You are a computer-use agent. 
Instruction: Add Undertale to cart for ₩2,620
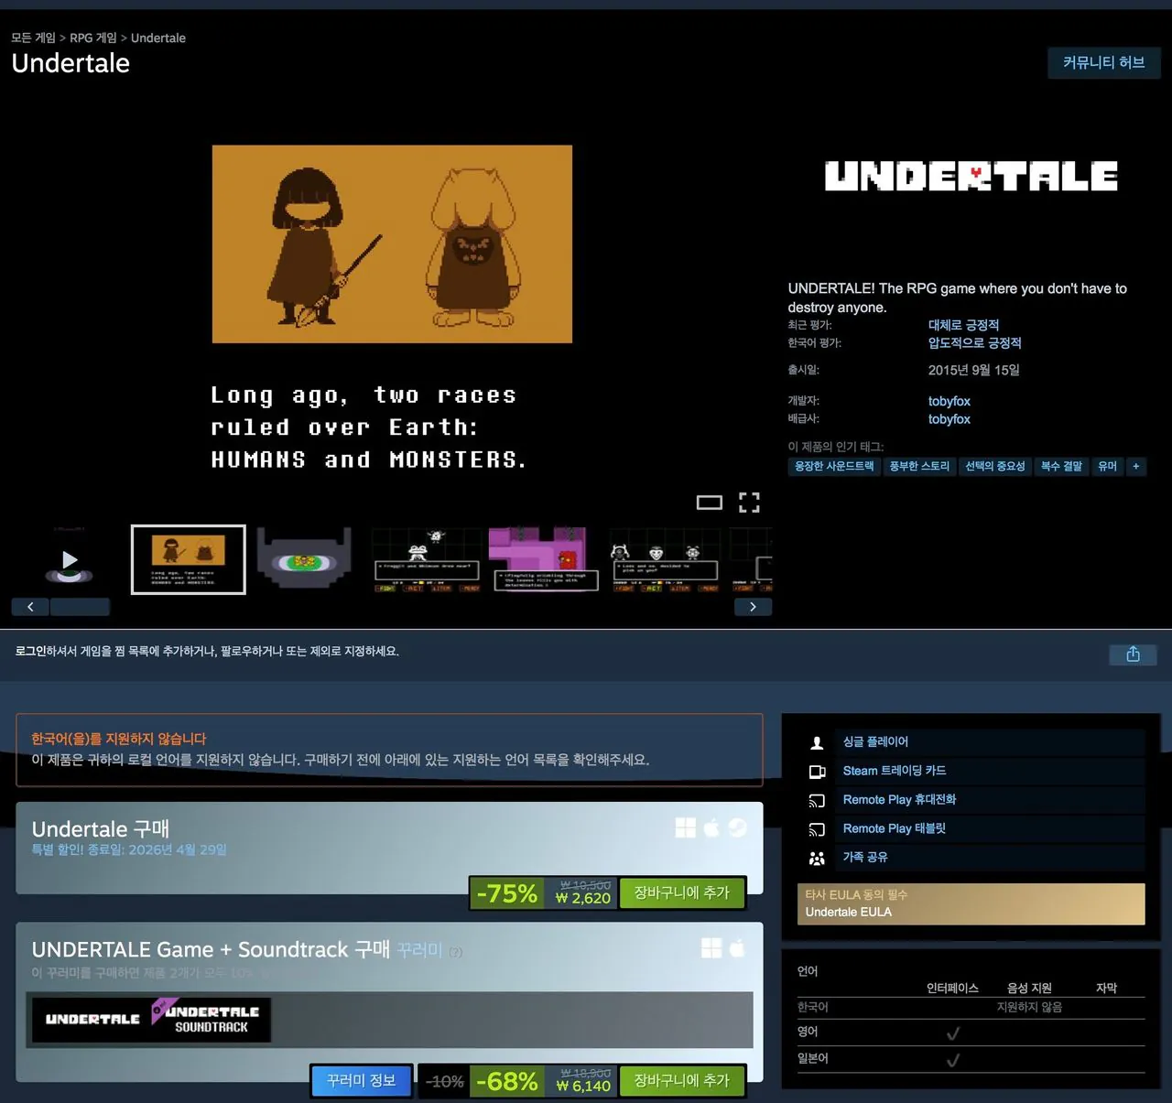pos(682,892)
